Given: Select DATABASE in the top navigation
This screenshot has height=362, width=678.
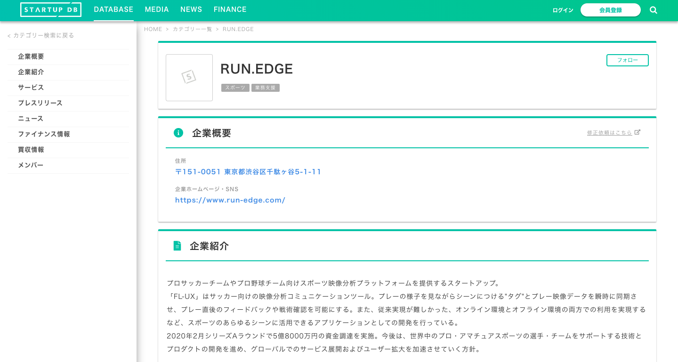Looking at the screenshot, I should [x=113, y=9].
